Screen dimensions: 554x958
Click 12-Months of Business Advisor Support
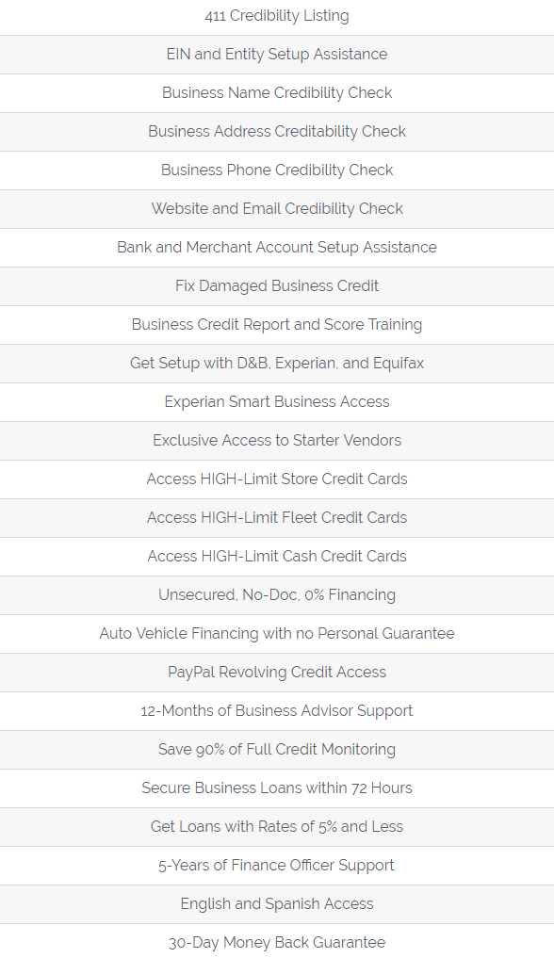pyautogui.click(x=277, y=710)
